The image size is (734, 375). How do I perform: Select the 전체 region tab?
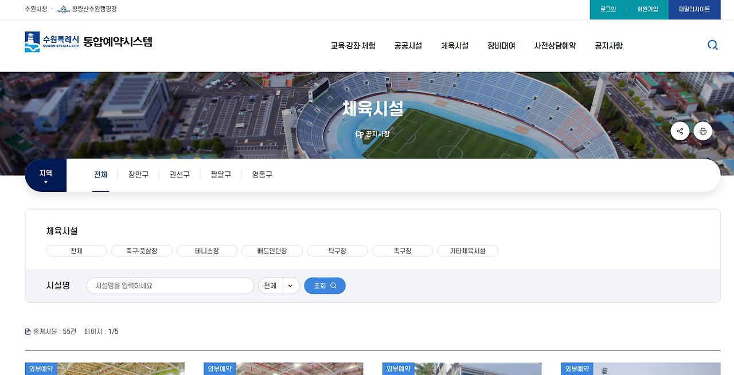pyautogui.click(x=100, y=175)
